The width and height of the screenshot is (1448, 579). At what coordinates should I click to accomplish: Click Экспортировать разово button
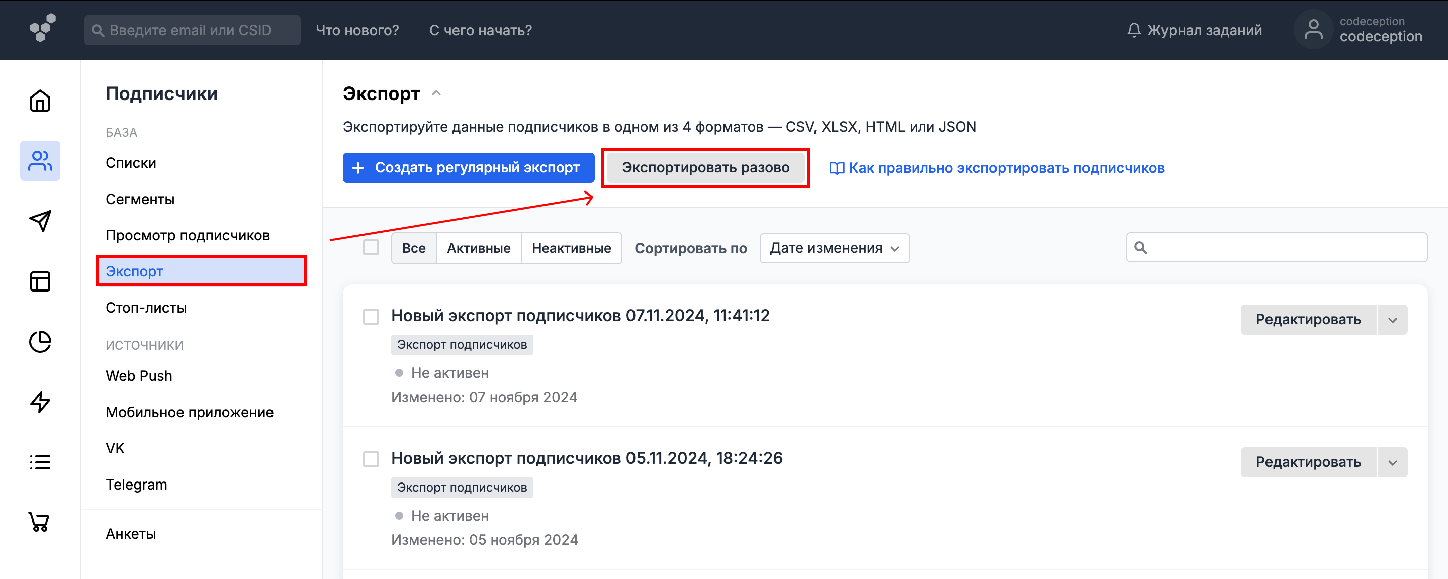point(705,167)
